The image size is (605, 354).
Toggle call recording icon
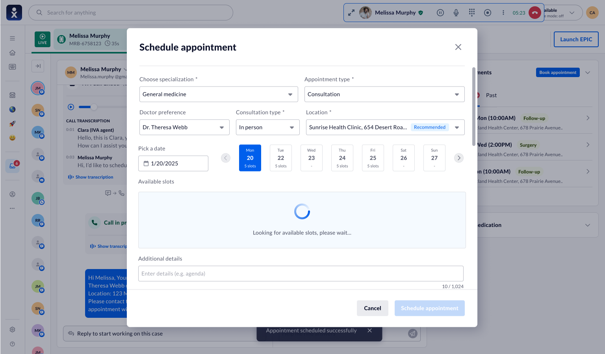488,13
